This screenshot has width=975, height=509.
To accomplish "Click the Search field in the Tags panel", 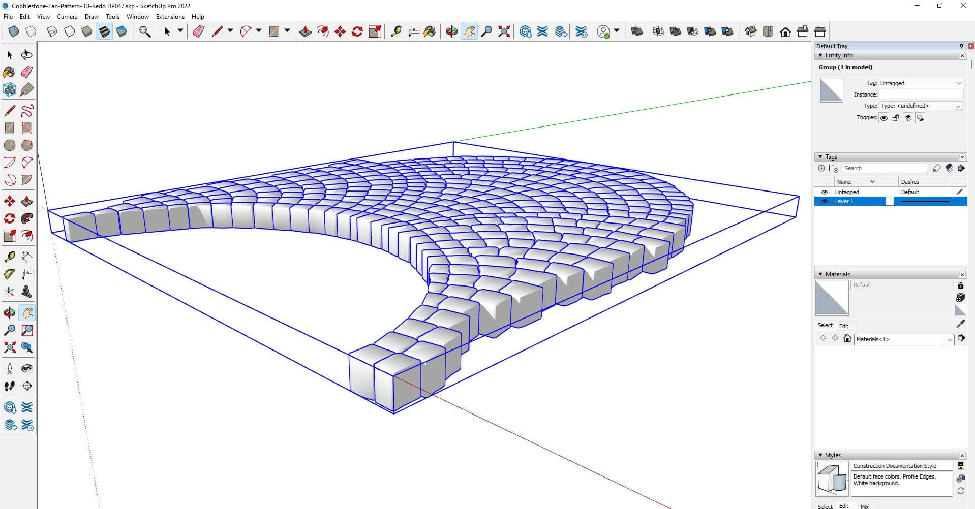I will pos(884,168).
